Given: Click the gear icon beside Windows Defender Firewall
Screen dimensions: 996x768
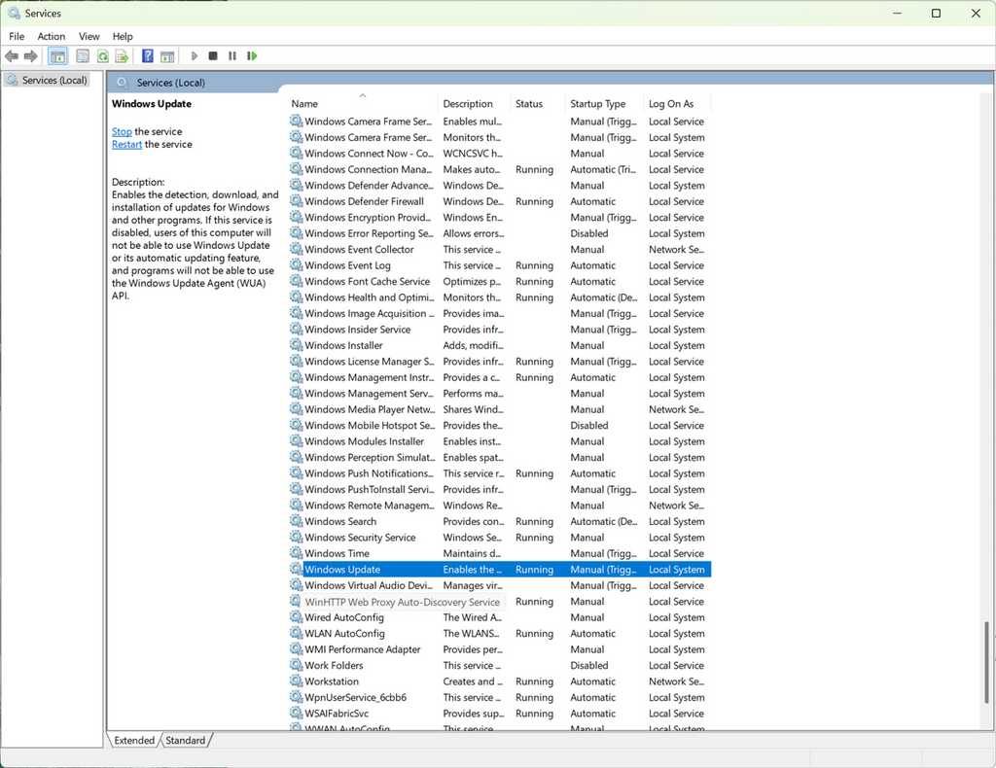Looking at the screenshot, I should 296,200.
